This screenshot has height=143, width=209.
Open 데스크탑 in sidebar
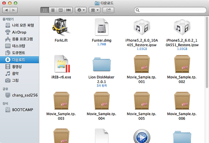(x=19, y=46)
